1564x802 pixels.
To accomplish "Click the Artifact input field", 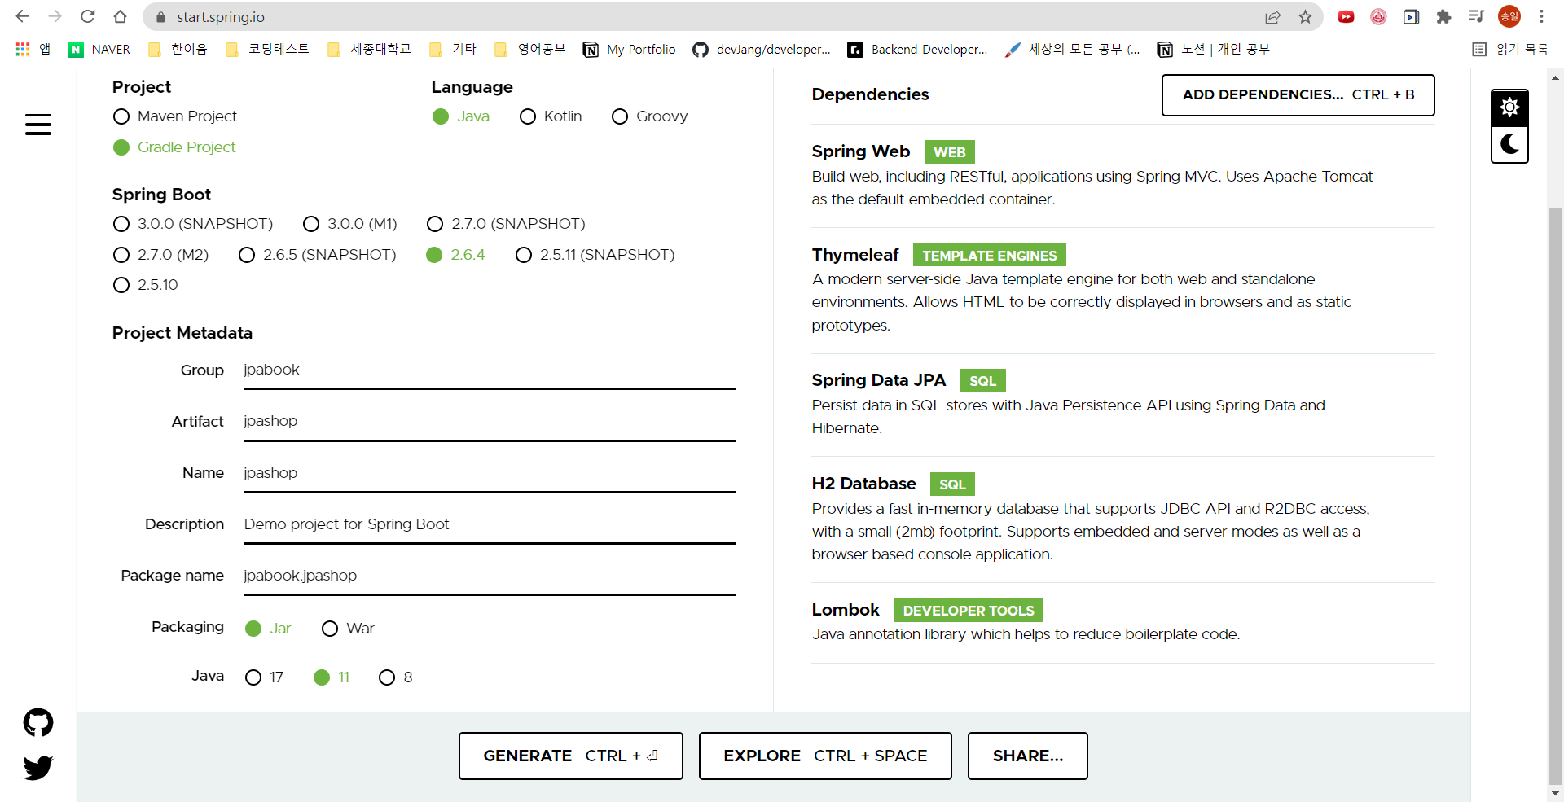I will coord(489,422).
